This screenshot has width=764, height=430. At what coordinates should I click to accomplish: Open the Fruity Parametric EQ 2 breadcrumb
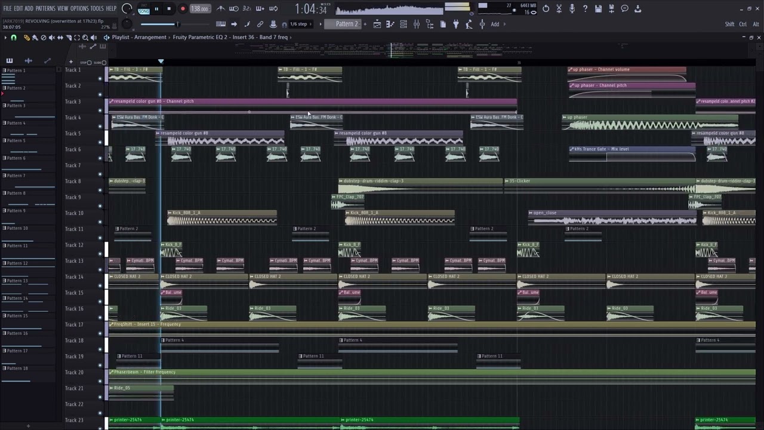coord(230,38)
